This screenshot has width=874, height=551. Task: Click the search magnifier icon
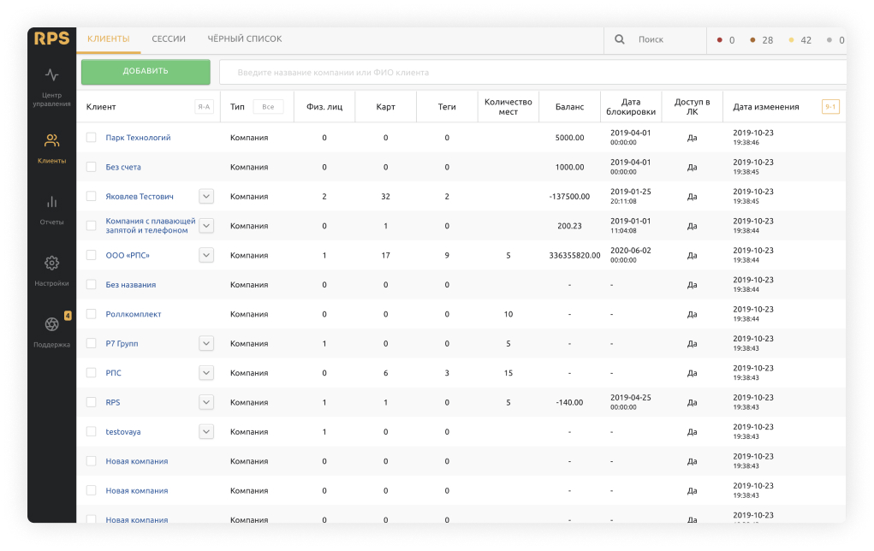620,39
